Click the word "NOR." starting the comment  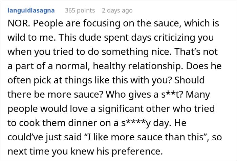(17, 24)
